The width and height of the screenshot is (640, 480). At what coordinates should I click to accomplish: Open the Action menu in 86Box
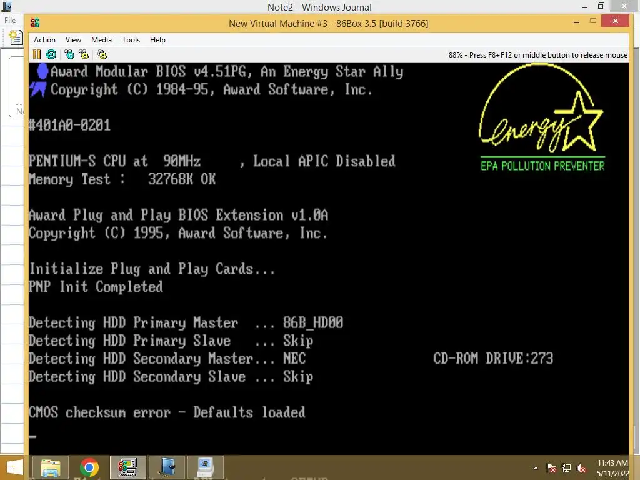[44, 39]
